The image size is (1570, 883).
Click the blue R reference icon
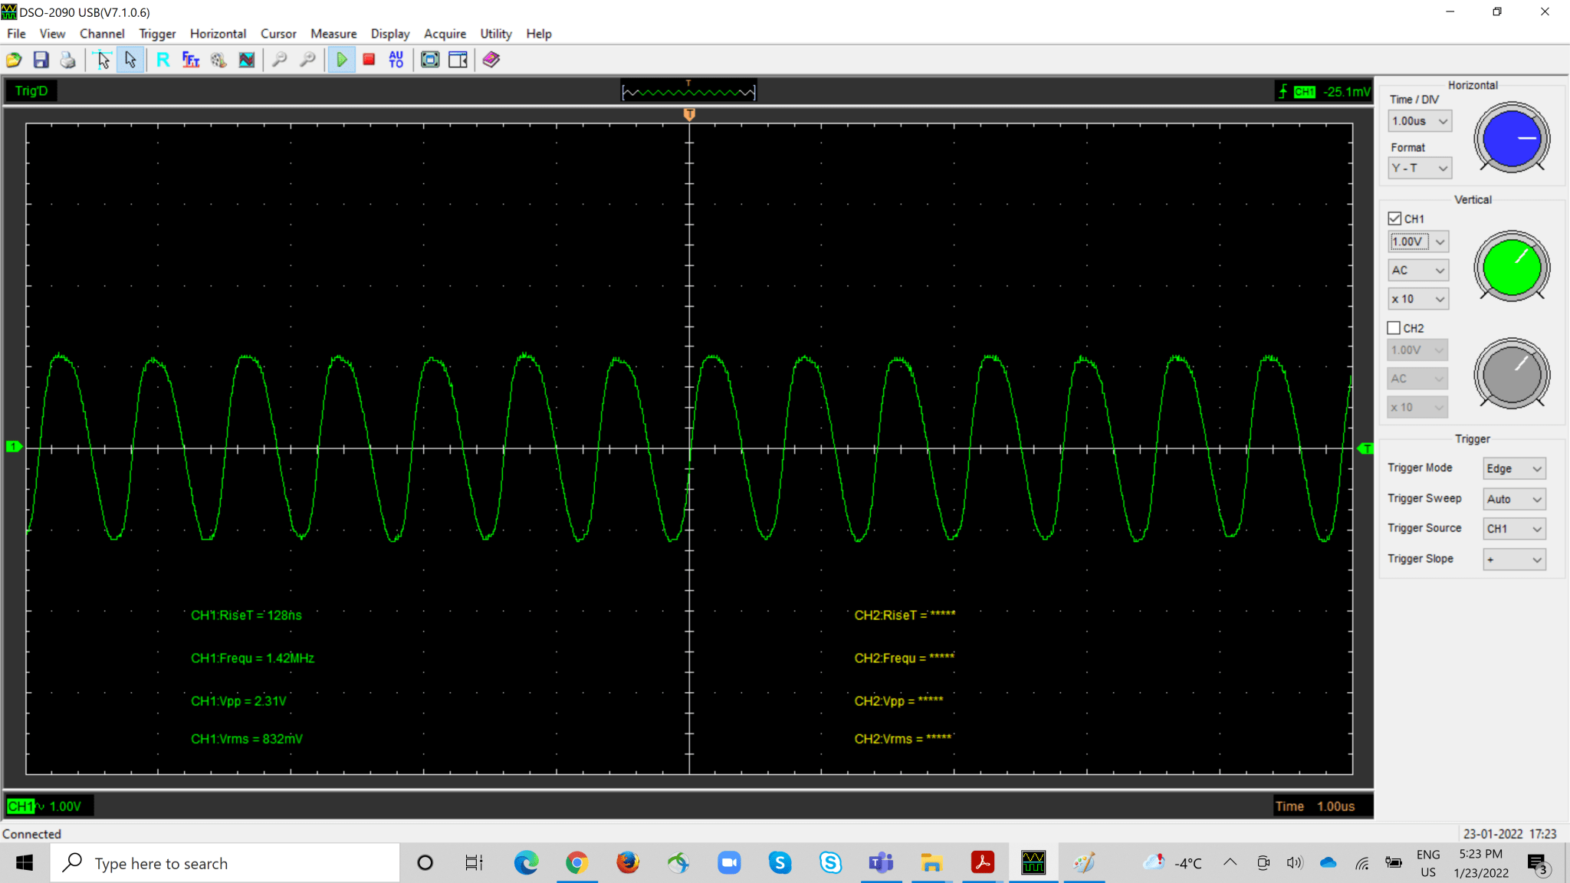pos(163,60)
